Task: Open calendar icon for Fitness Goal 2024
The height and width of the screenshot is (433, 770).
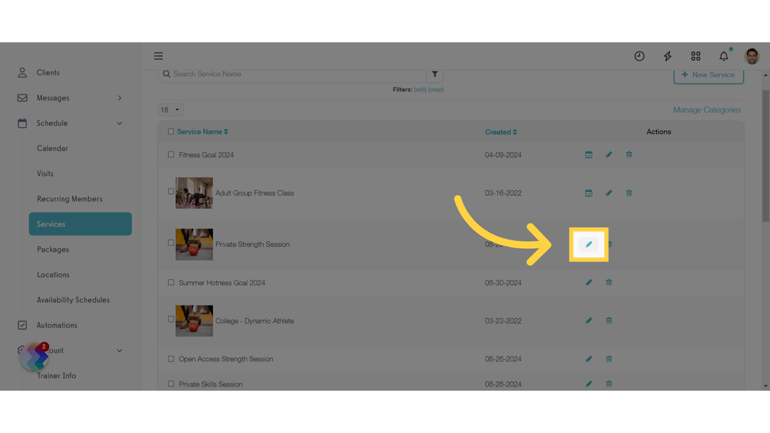Action: point(588,154)
